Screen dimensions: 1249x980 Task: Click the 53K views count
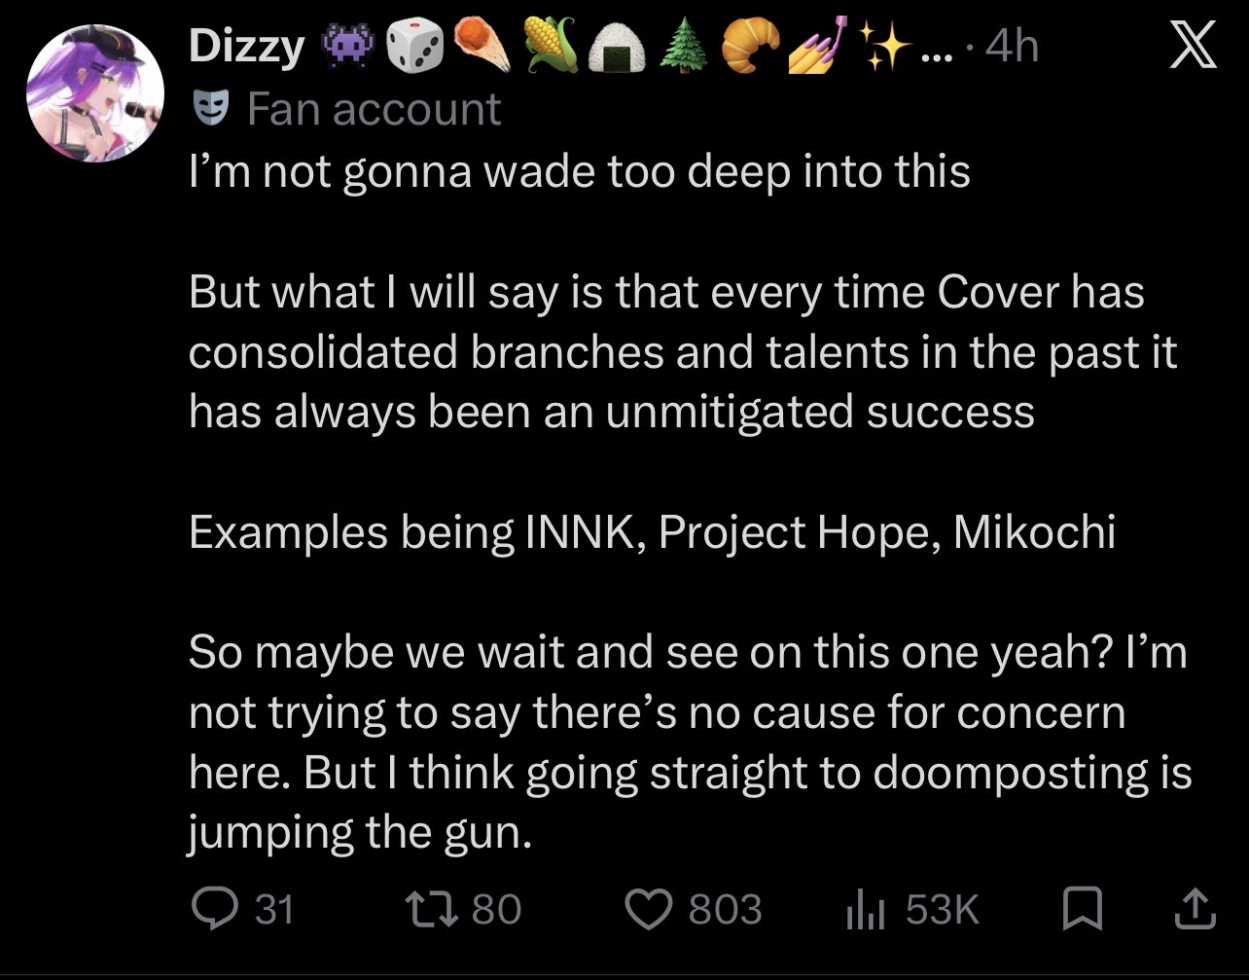(942, 909)
